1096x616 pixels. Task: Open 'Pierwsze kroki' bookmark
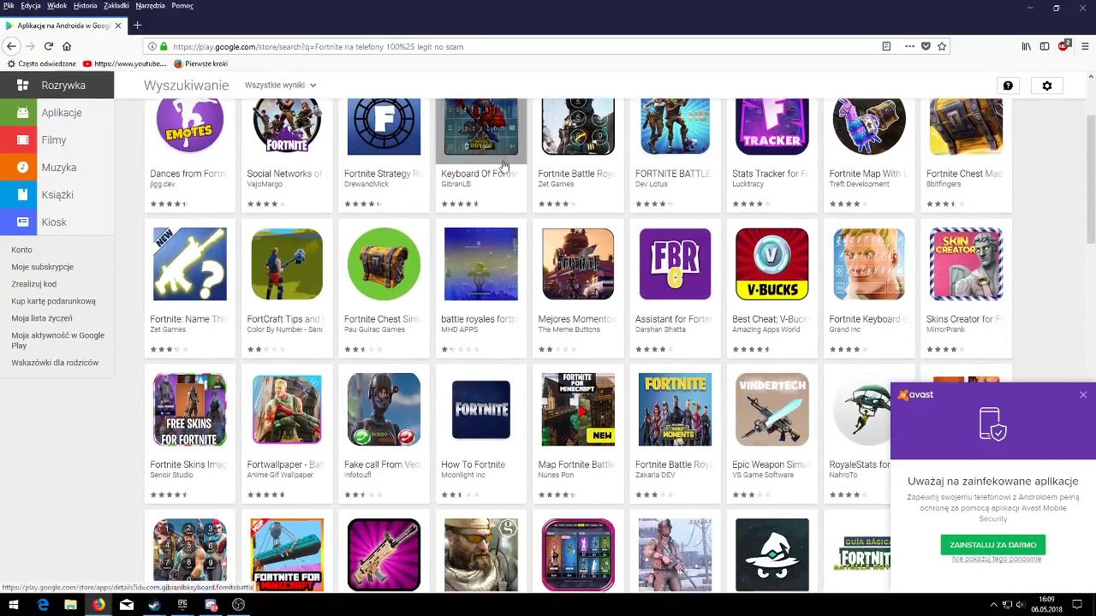pyautogui.click(x=200, y=63)
